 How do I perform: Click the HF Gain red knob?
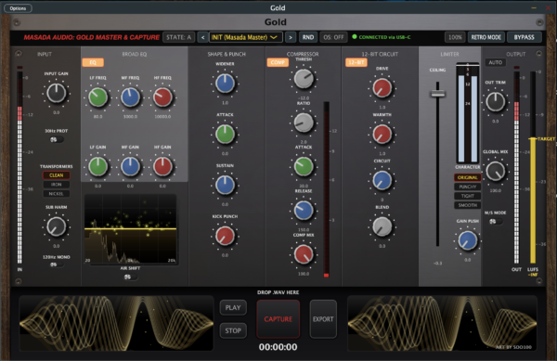pos(162,166)
